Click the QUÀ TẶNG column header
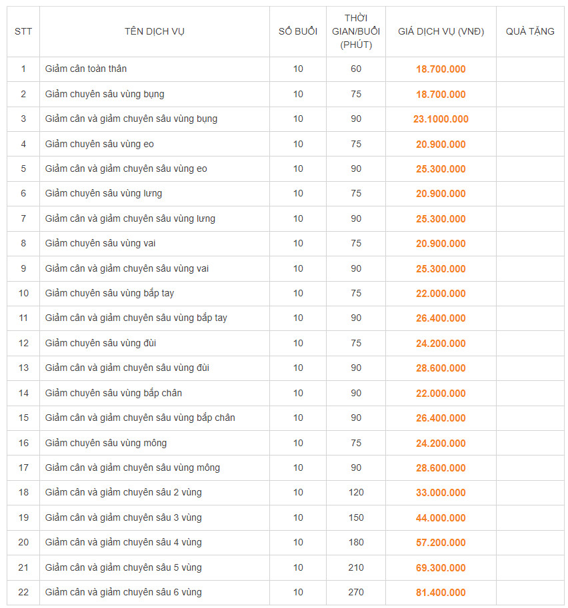This screenshot has height=608, width=568. tap(530, 31)
